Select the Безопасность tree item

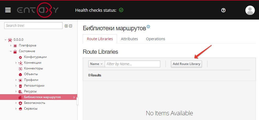[x=35, y=103]
